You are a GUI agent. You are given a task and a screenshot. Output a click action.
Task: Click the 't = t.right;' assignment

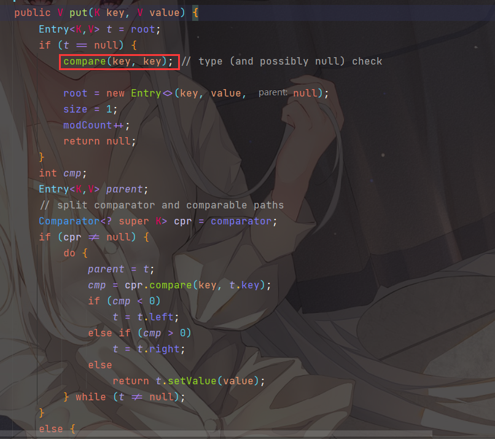149,349
